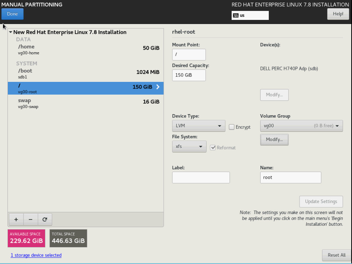This screenshot has width=352, height=264.
Task: Click the reload storage configuration icon
Action: [x=45, y=219]
